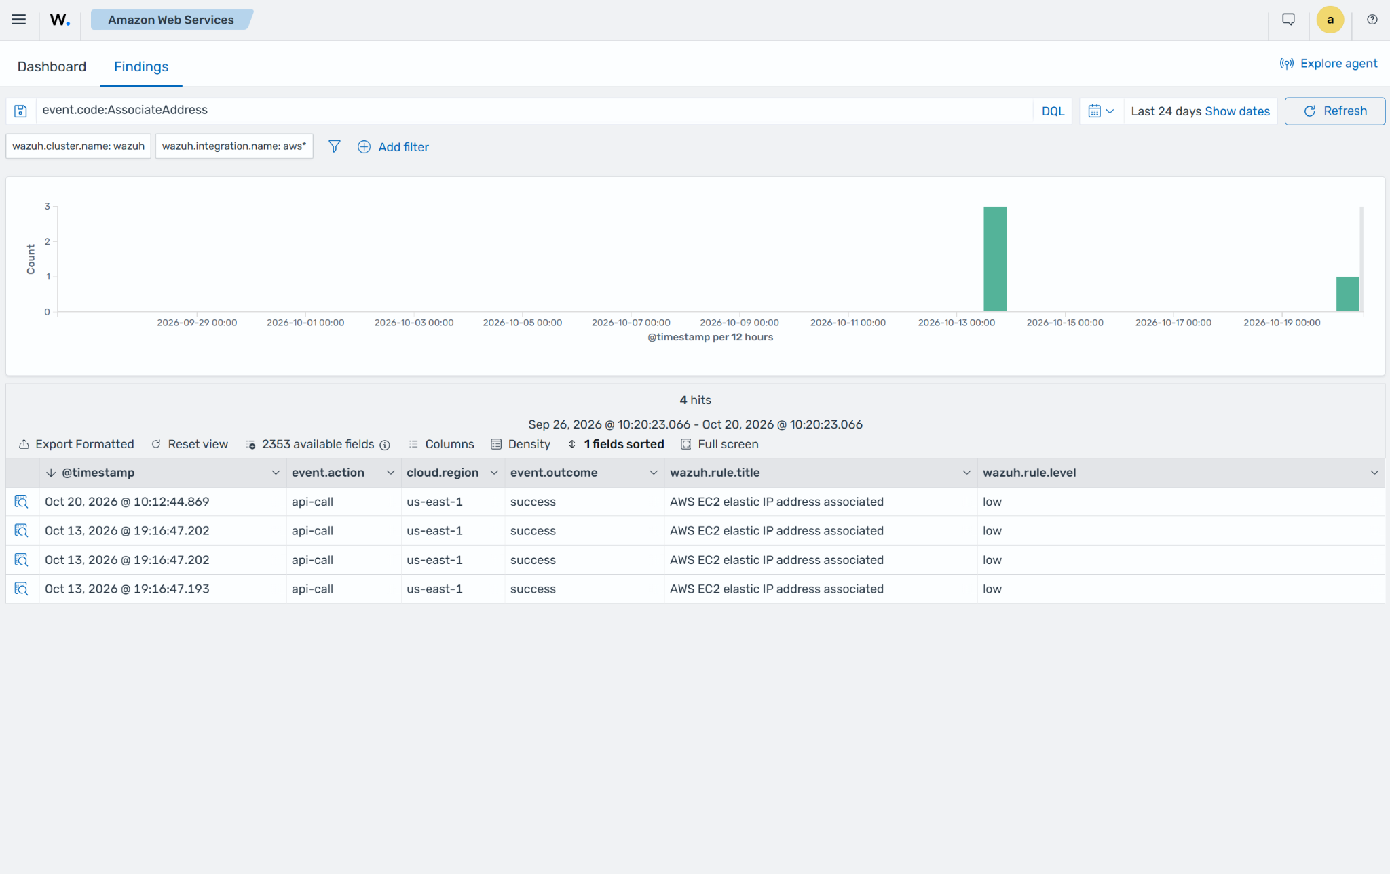Switch to the Dashboard tab
This screenshot has width=1390, height=874.
click(x=52, y=66)
